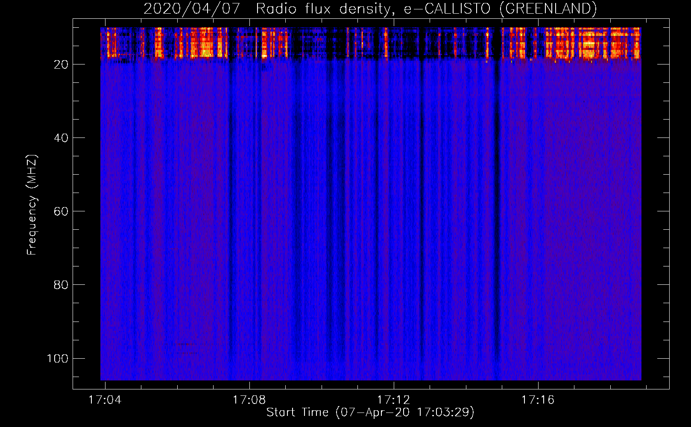
Task: Click the 17:04 time tick label
Action: (x=105, y=400)
